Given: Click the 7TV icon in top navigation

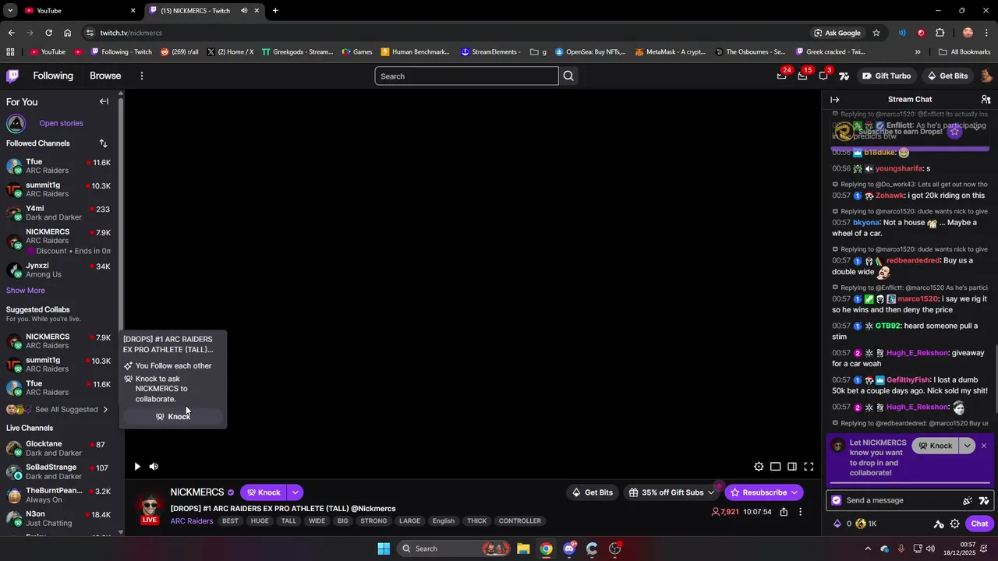Looking at the screenshot, I should coord(844,76).
